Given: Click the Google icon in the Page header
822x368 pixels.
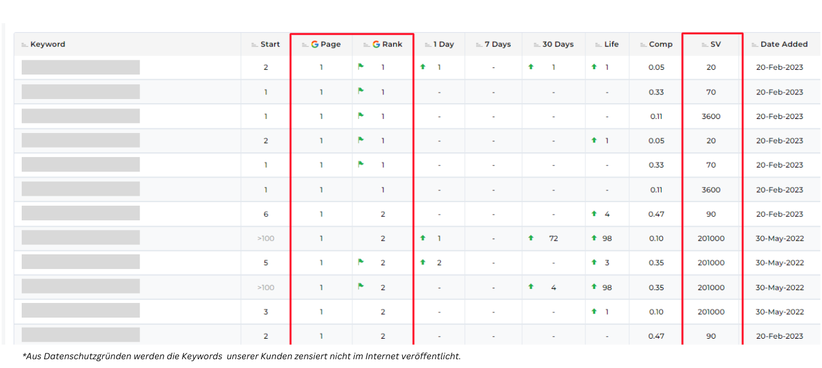Looking at the screenshot, I should (x=315, y=45).
